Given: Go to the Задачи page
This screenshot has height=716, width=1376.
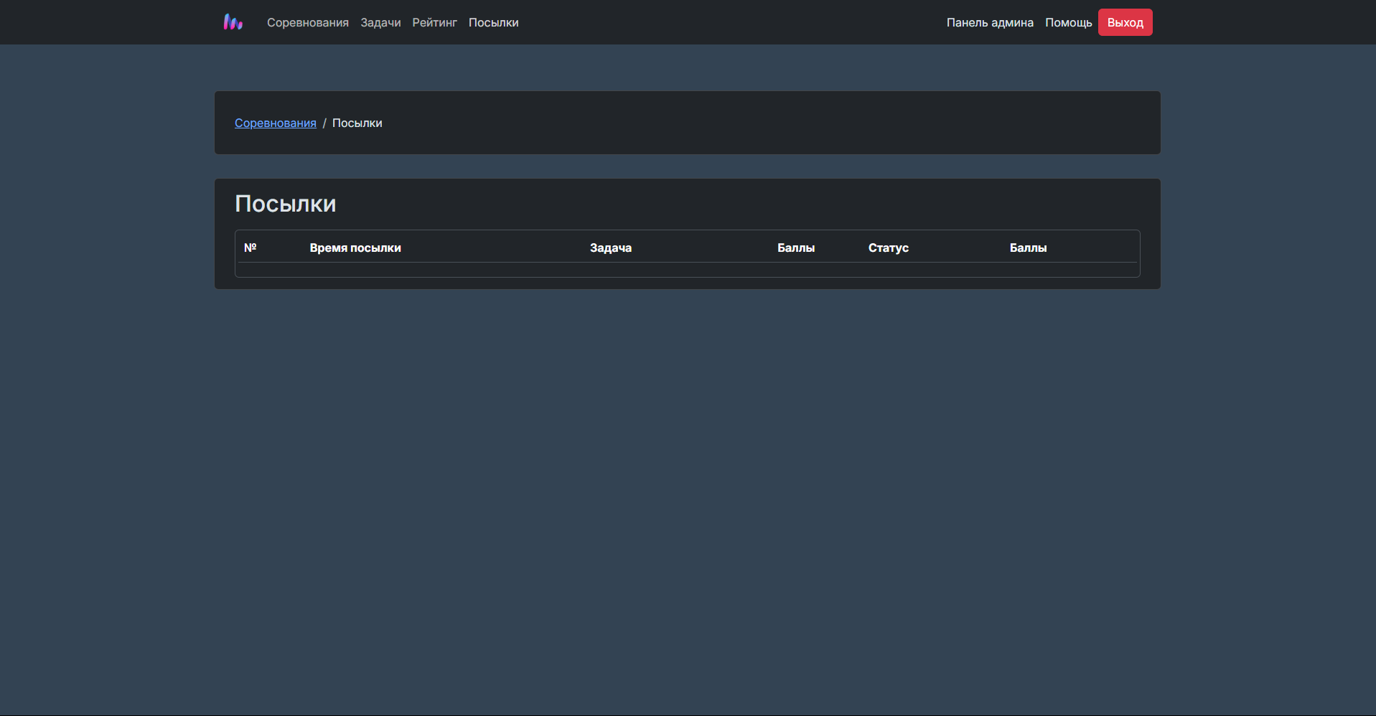Looking at the screenshot, I should pos(380,23).
